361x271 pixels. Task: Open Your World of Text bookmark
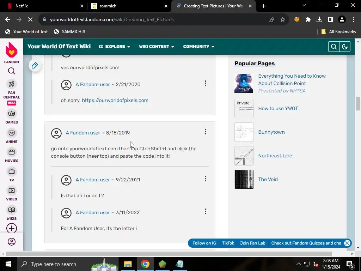[27, 32]
